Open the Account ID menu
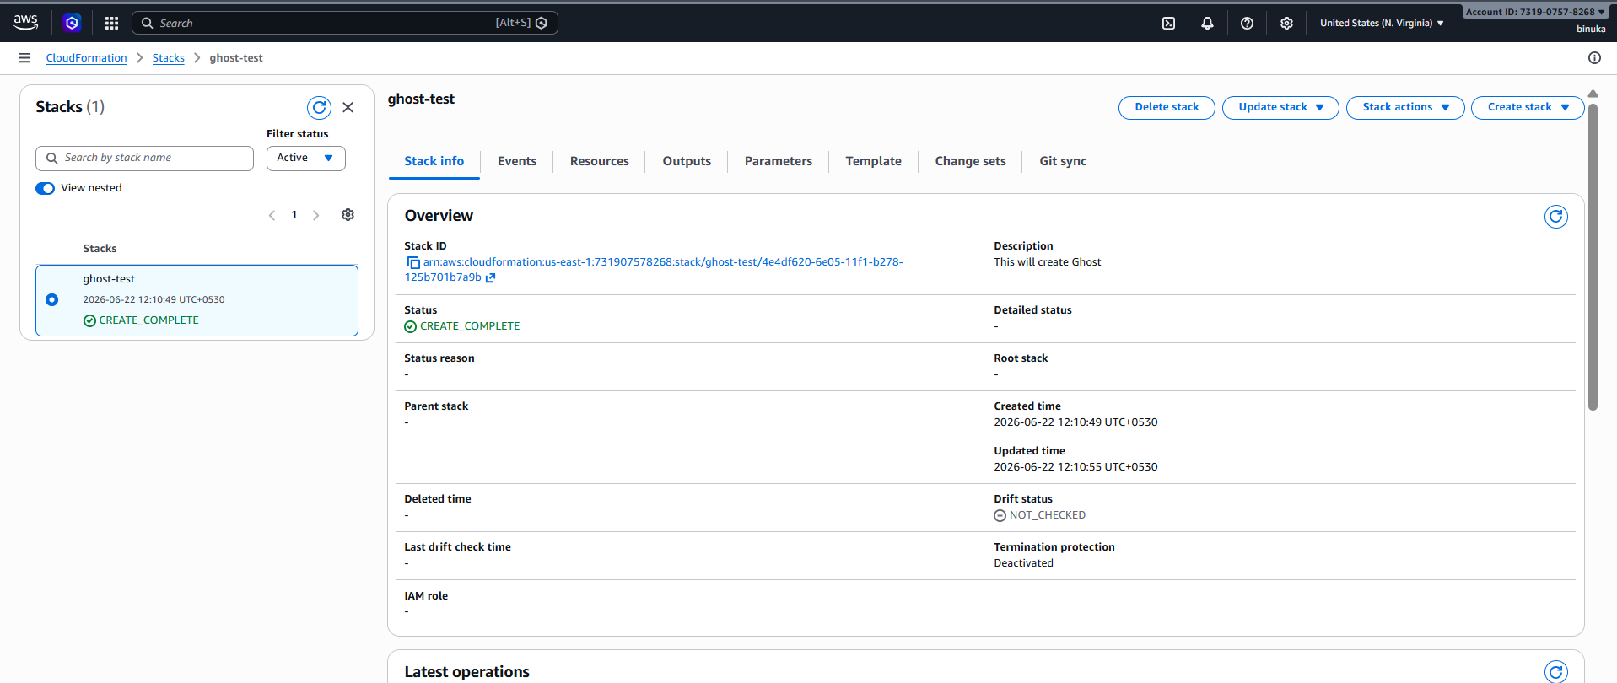The width and height of the screenshot is (1617, 683). click(1535, 12)
